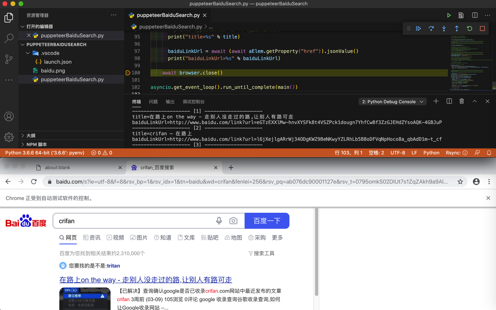Image resolution: width=496 pixels, height=310 pixels.
Task: Open notifications bell in status bar
Action: (489, 153)
